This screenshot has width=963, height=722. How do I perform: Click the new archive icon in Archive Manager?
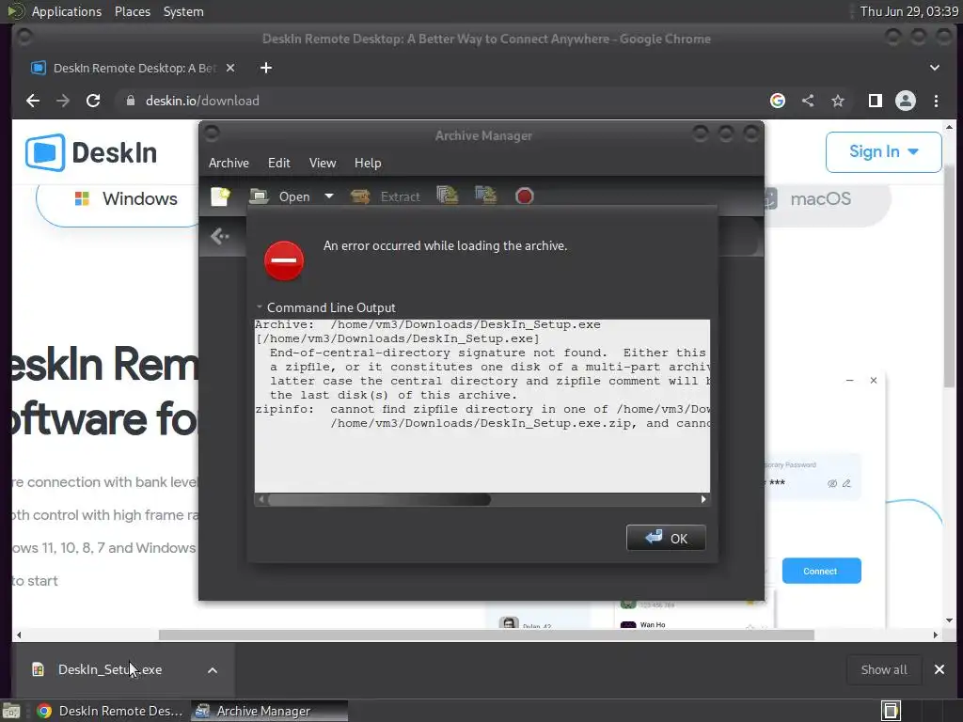(x=220, y=196)
